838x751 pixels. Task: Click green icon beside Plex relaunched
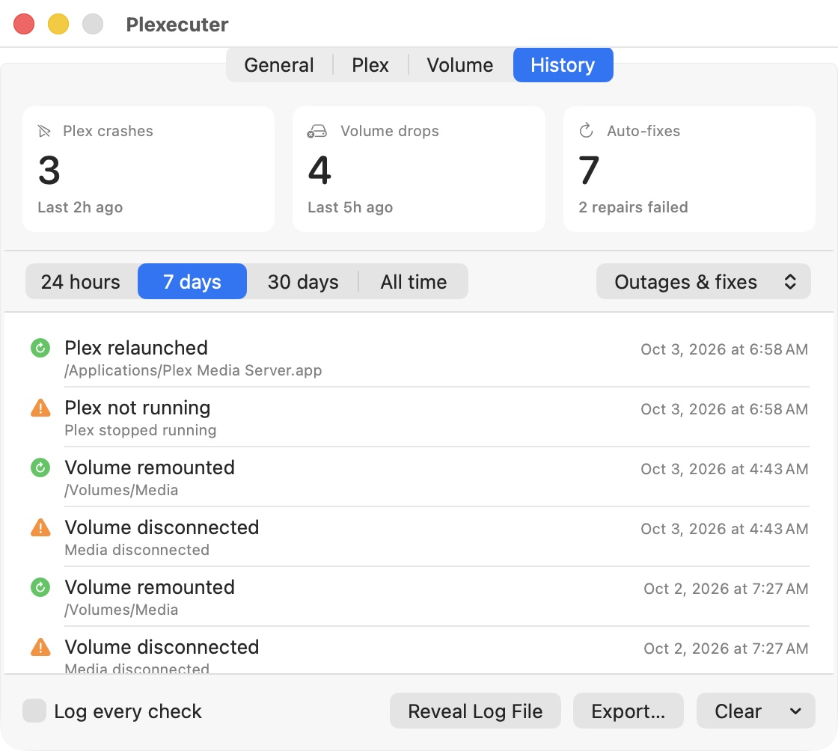40,348
